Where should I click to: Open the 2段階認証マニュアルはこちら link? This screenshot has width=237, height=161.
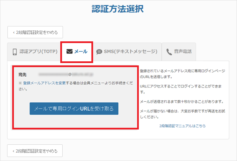click(x=182, y=126)
